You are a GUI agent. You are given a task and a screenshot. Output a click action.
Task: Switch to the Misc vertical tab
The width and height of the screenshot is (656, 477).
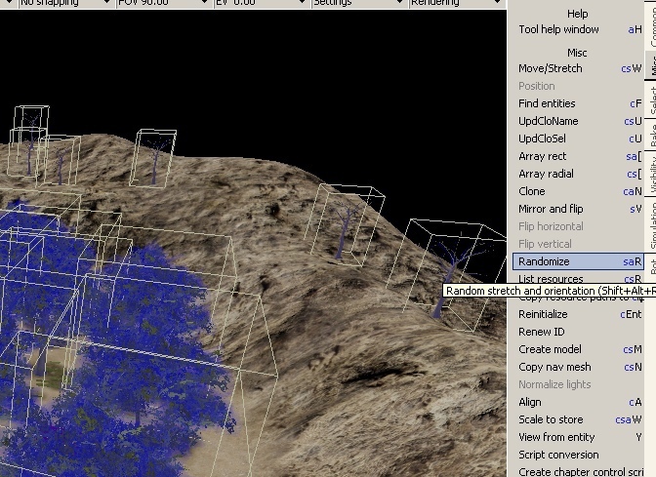[x=651, y=64]
